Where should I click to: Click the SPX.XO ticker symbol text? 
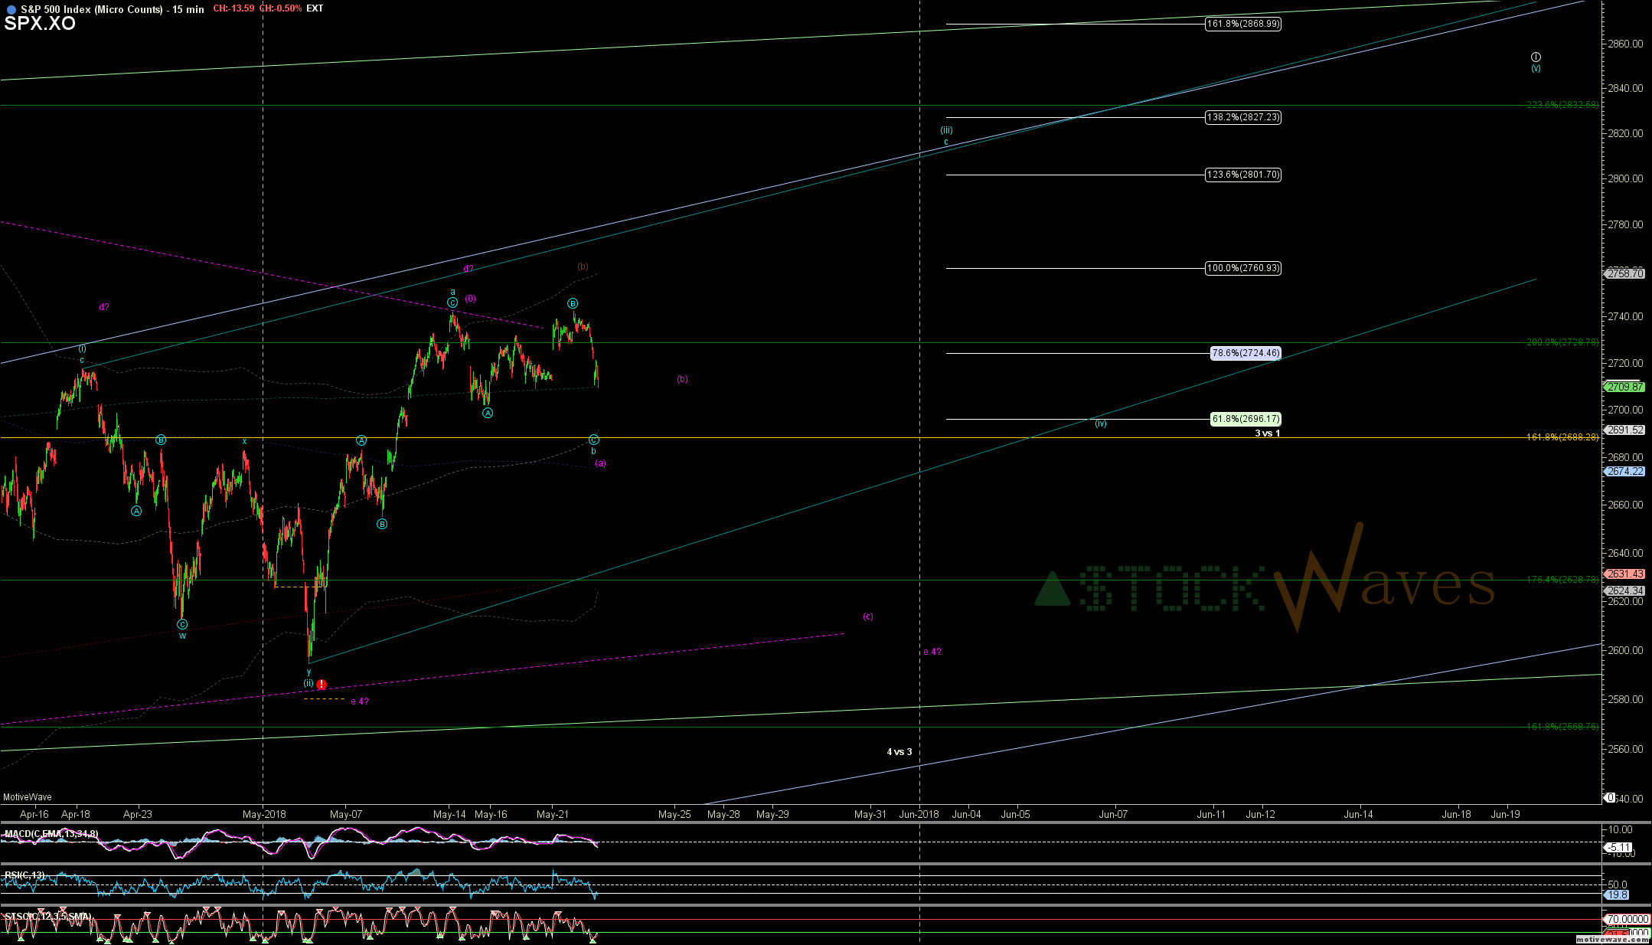point(40,24)
